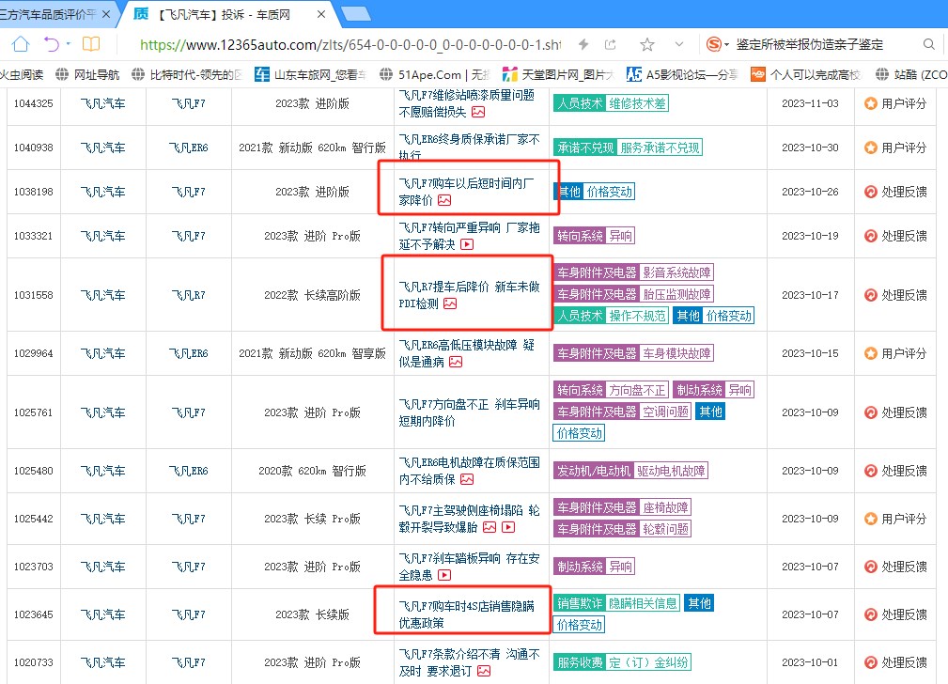Click image icon for complaint 1025480

click(467, 479)
